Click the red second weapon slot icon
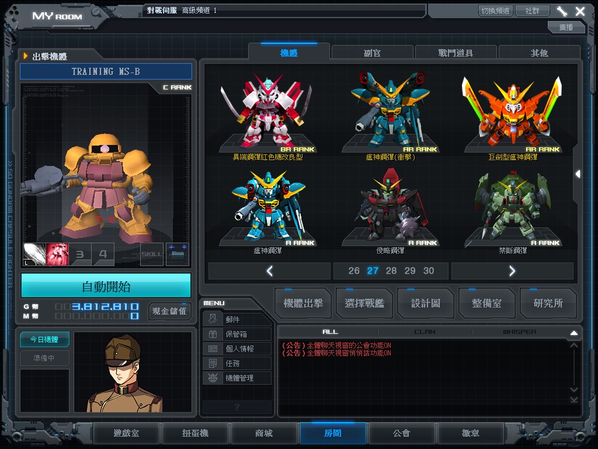 tap(57, 254)
